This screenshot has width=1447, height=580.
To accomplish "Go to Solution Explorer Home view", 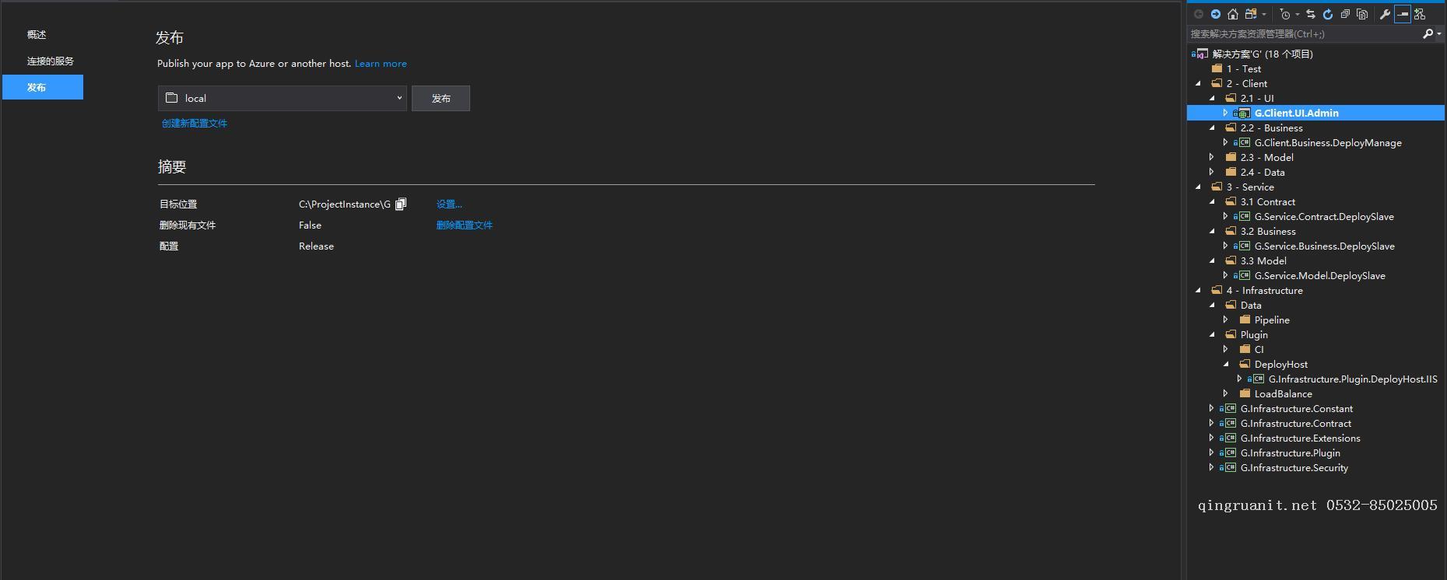I will (x=1232, y=14).
